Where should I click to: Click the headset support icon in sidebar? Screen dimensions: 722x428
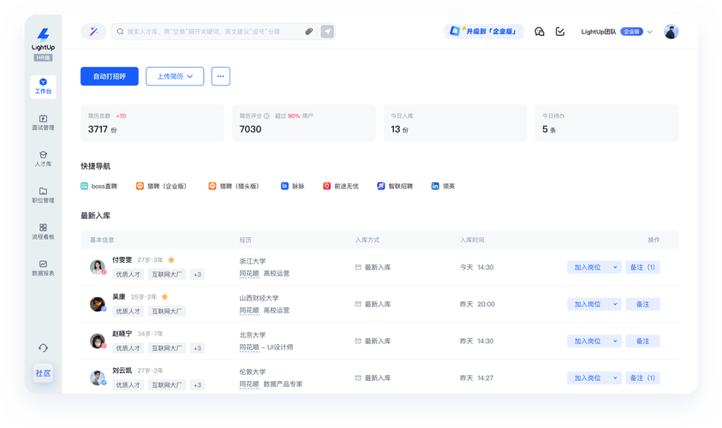(x=43, y=348)
